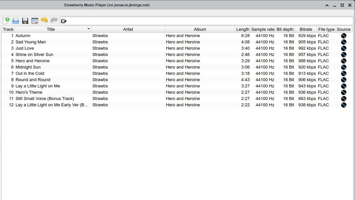This screenshot has height=200, width=355.
Task: Click the source disc icon for Just Love
Action: pos(344,48)
